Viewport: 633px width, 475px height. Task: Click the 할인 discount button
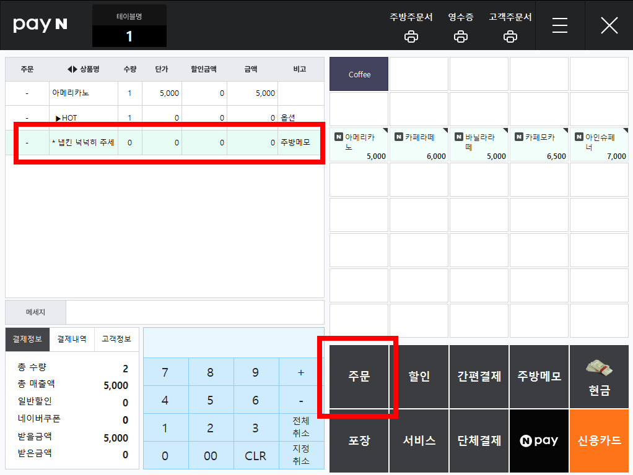[x=419, y=377]
